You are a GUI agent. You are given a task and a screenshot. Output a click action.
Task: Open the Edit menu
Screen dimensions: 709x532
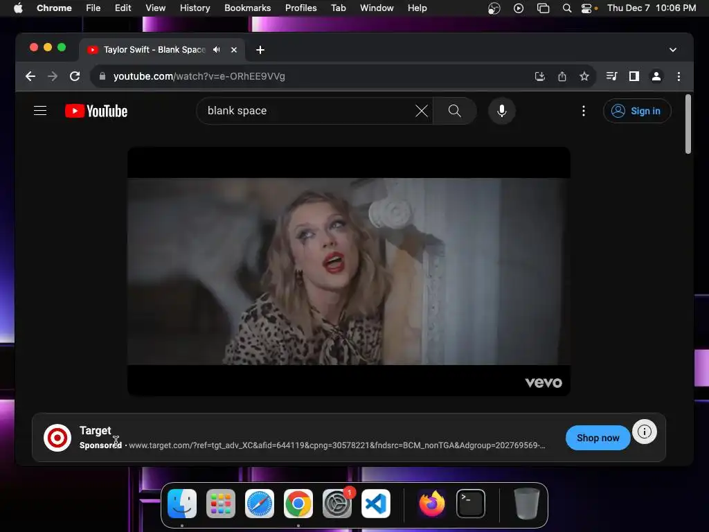[123, 8]
